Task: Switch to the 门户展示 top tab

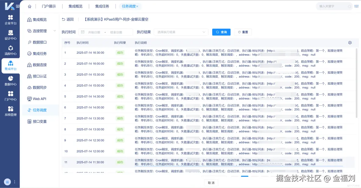Action: click(49, 6)
